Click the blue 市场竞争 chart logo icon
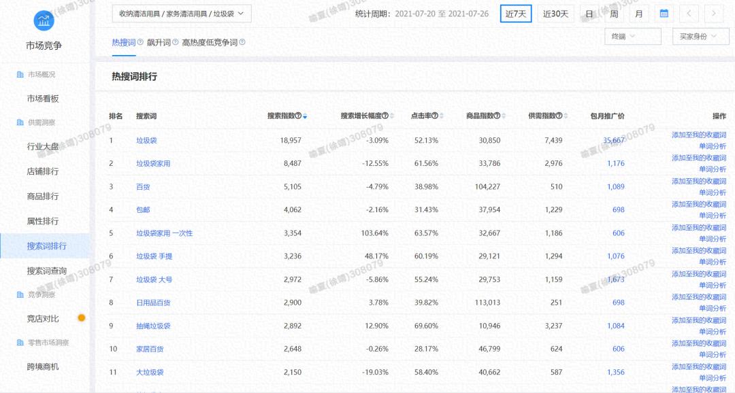This screenshot has width=735, height=393. (x=44, y=20)
